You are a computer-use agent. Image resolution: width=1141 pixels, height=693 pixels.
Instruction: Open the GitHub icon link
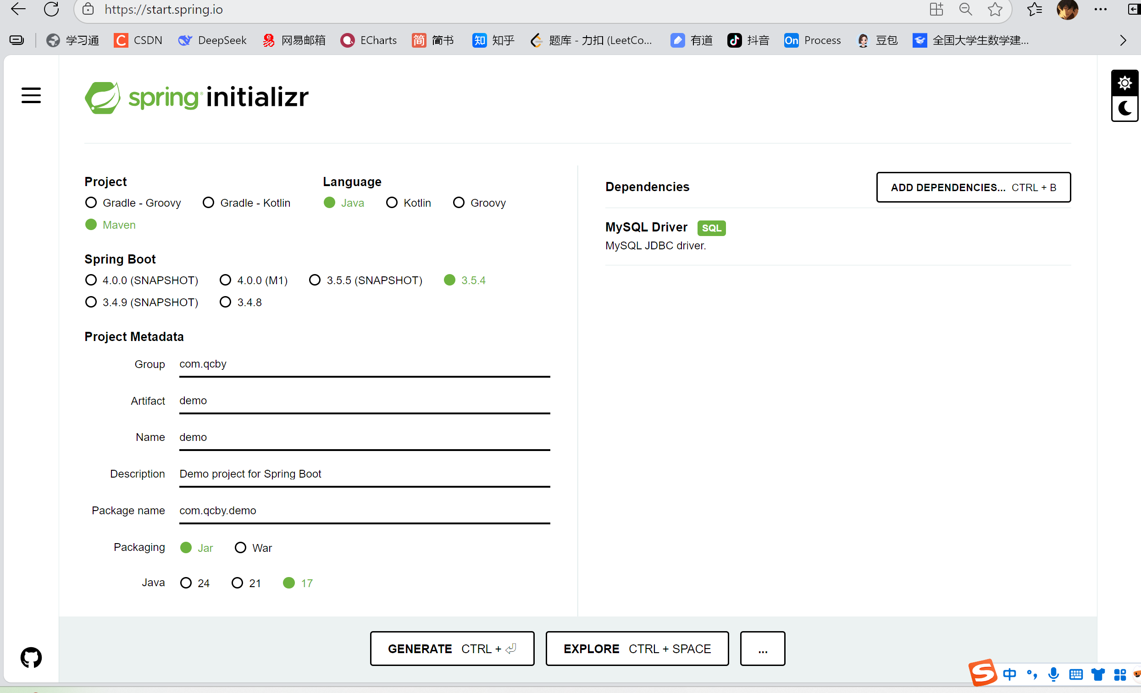[31, 657]
